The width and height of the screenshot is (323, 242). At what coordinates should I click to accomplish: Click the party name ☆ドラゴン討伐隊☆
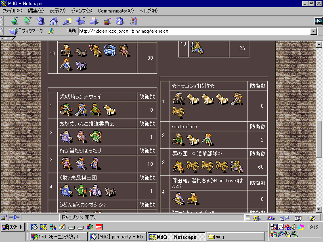[x=193, y=86]
